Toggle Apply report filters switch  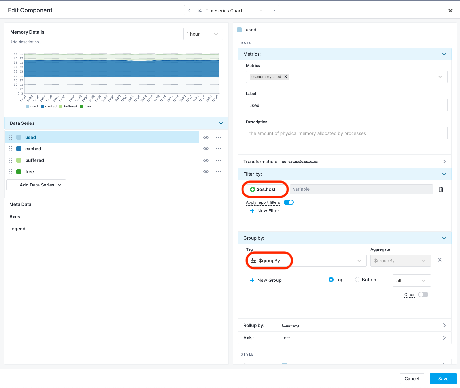tap(289, 202)
